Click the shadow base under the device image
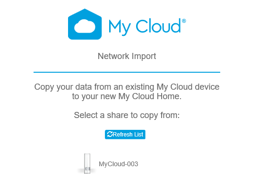Screen dimensions: 258x178 [x=87, y=171]
